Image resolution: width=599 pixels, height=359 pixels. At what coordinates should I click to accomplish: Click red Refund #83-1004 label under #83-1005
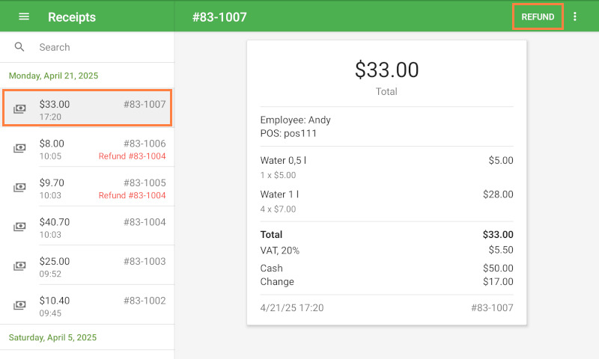coord(132,196)
